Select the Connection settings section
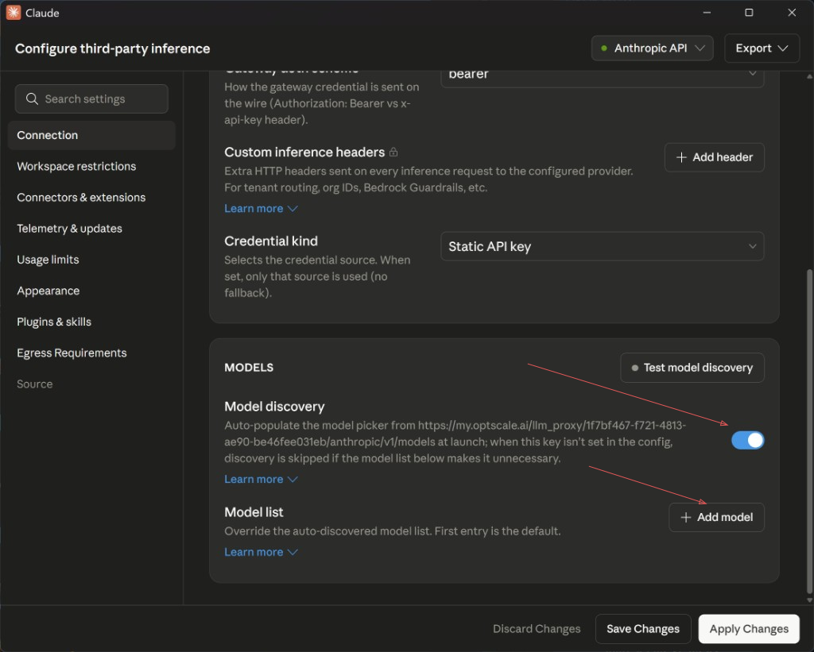The height and width of the screenshot is (652, 814). [x=91, y=135]
